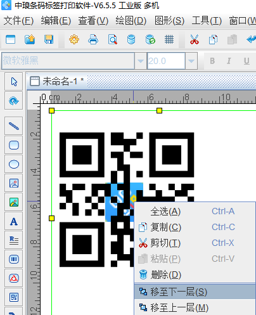Choose 剪切(T) in context menu

[x=195, y=243]
